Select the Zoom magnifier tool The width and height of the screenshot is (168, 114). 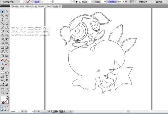[7, 93]
